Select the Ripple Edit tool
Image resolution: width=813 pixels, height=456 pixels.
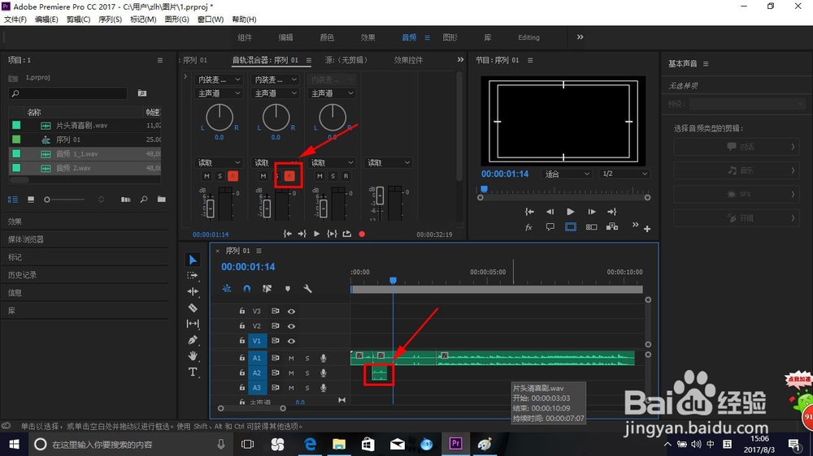click(x=193, y=291)
